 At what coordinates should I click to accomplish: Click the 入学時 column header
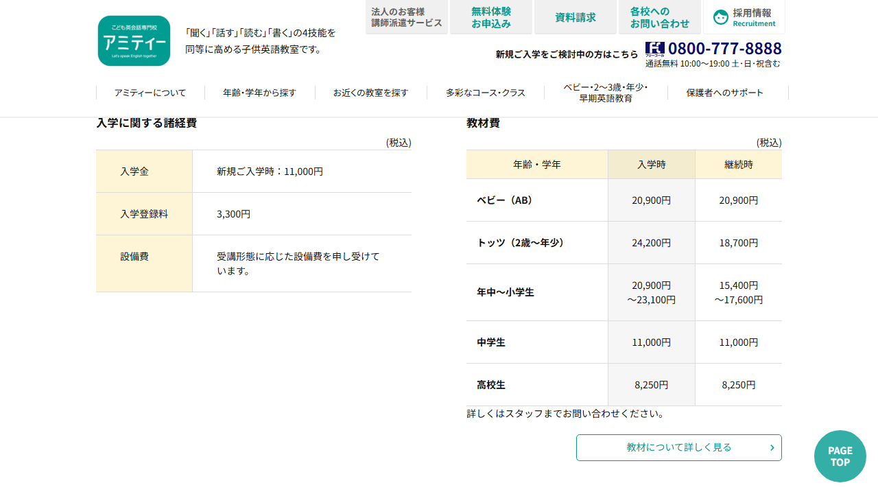[652, 165]
